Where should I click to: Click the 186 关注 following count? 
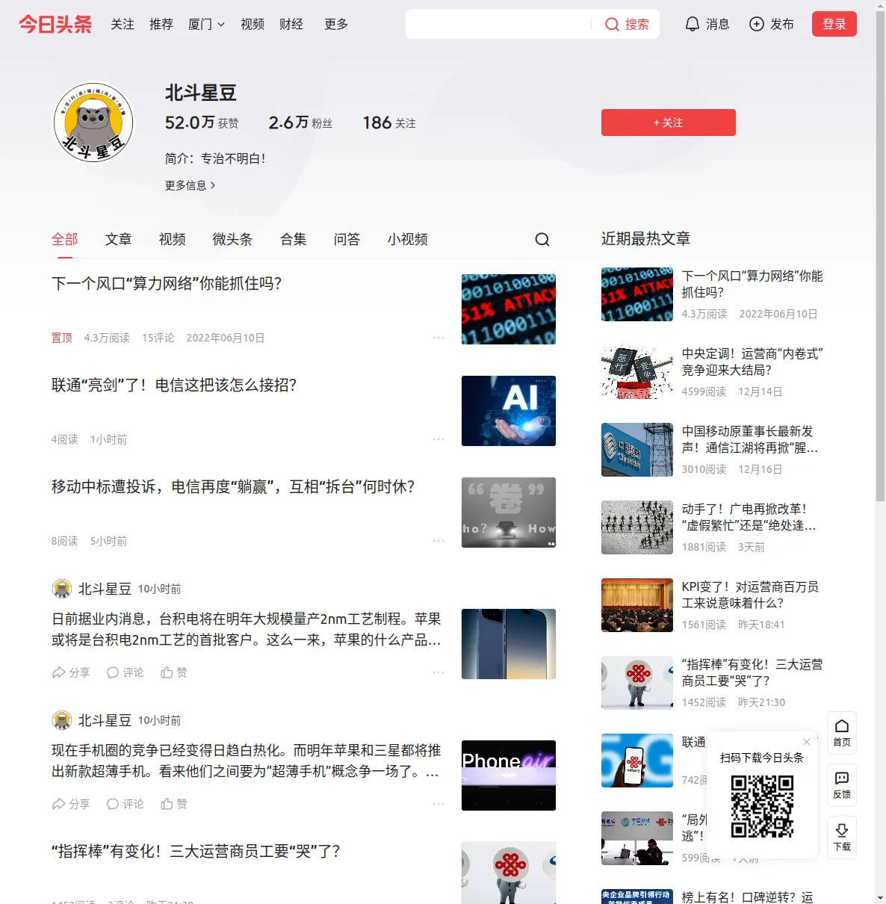389,123
